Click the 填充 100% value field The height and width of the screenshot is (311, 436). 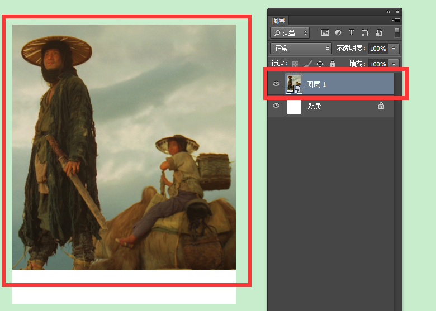[x=378, y=64]
